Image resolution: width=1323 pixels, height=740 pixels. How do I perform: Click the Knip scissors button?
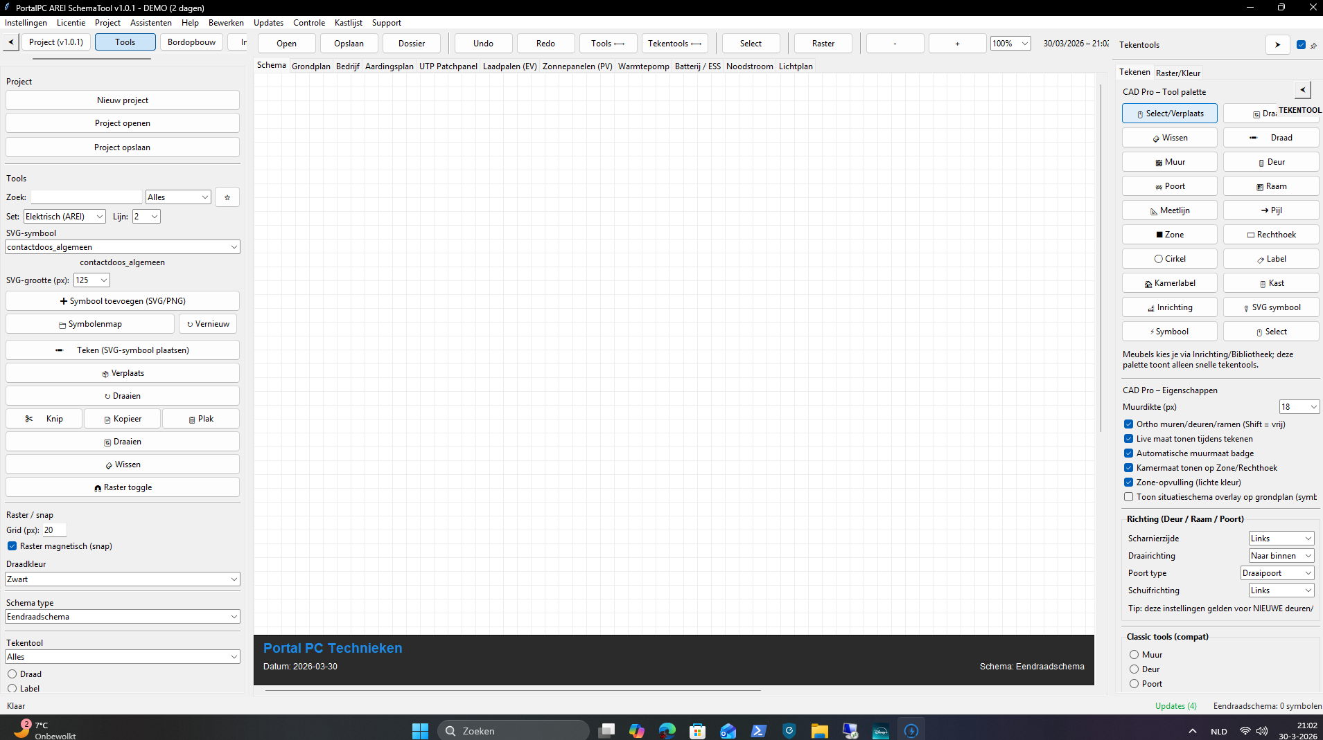(44, 419)
